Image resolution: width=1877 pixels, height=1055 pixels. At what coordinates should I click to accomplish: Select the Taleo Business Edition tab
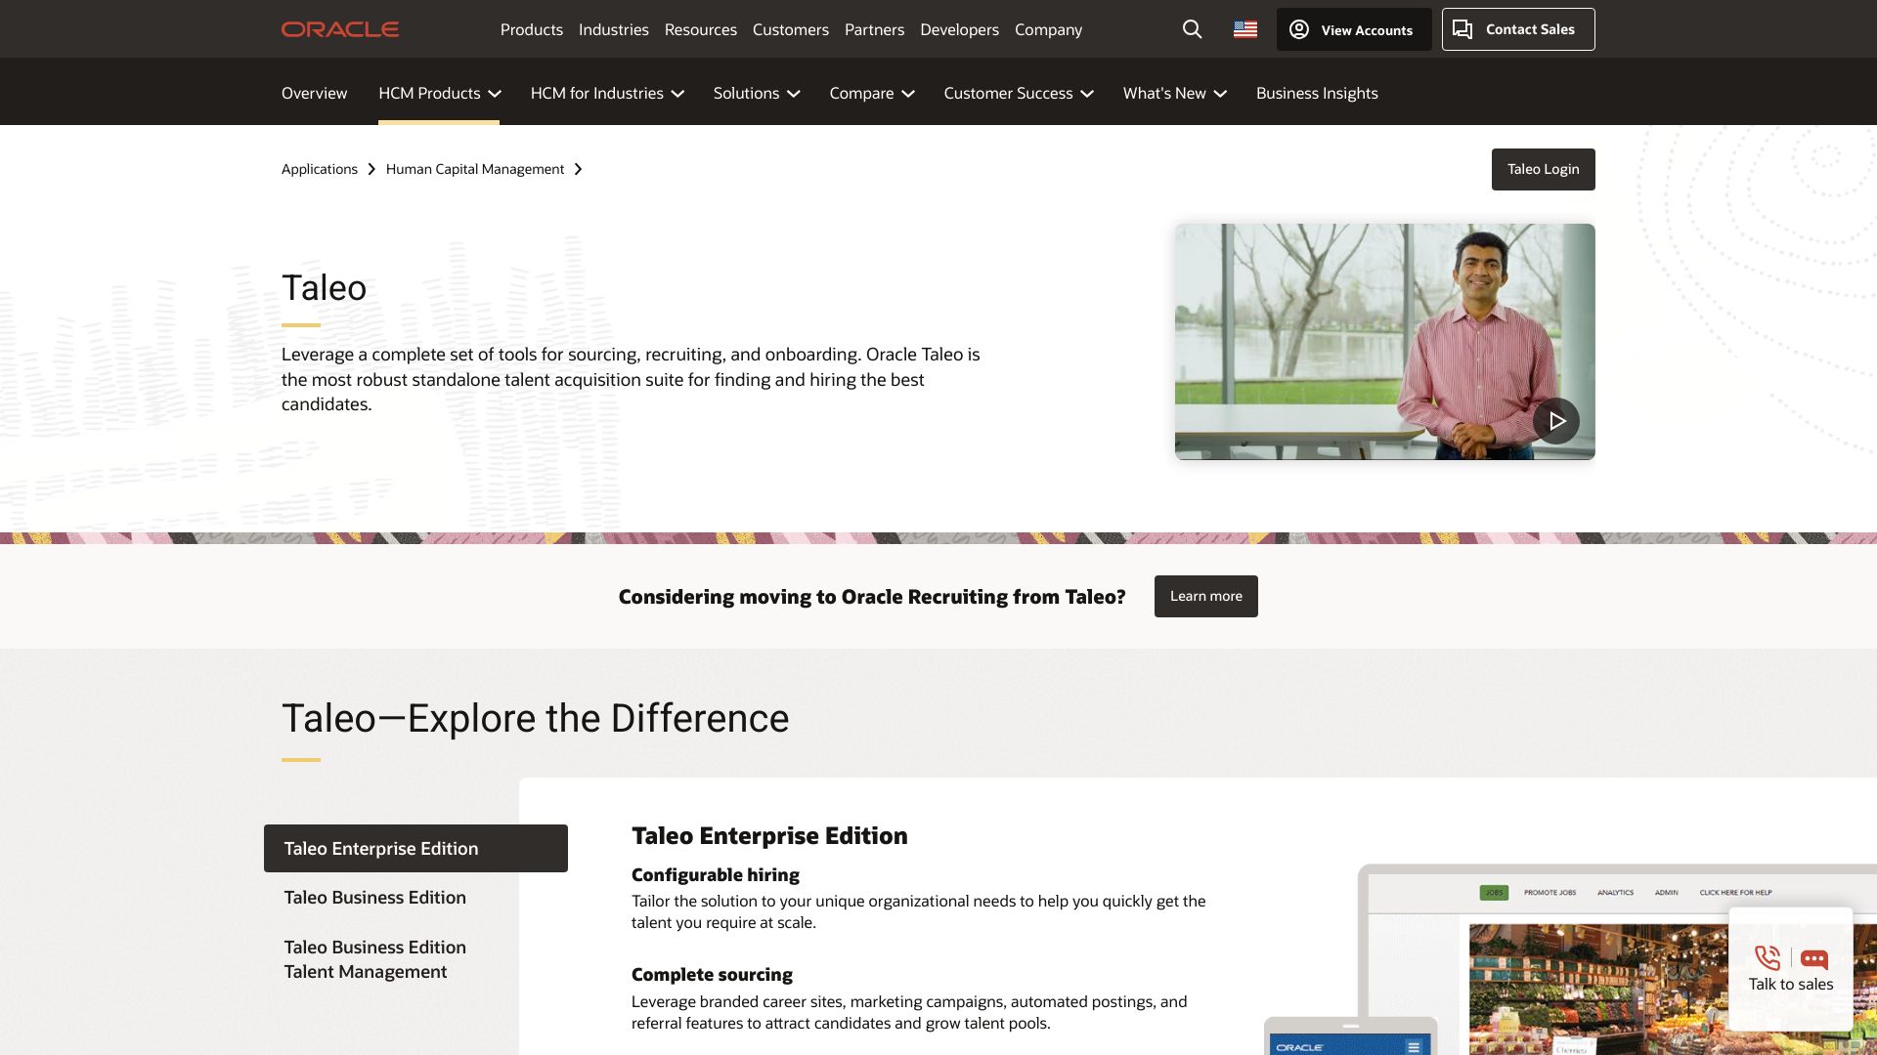pyautogui.click(x=374, y=897)
